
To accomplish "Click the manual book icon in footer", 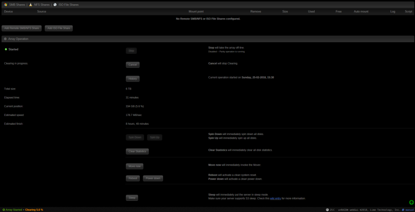I will pos(403,210).
